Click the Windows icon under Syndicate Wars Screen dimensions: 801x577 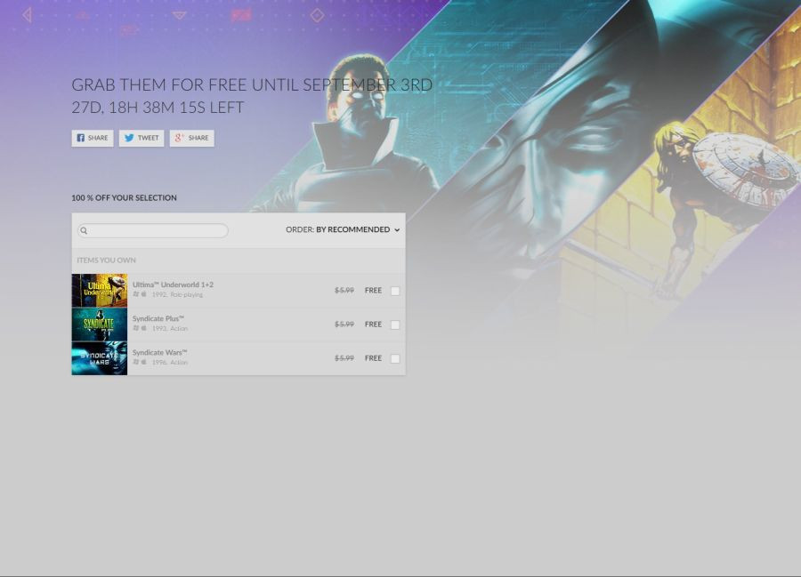(136, 362)
